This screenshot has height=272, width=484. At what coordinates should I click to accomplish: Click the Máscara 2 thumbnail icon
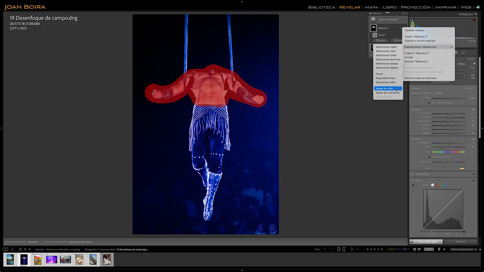coord(373,28)
